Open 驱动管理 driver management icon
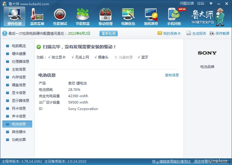This screenshot has width=232, height=165. pyautogui.click(x=106, y=16)
